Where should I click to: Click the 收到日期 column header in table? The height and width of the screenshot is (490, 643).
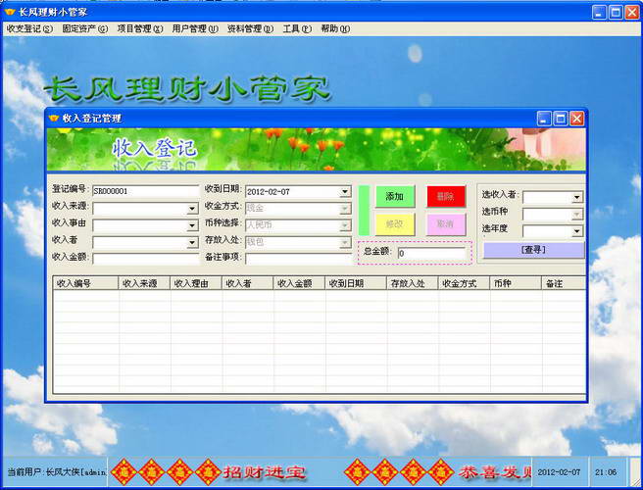345,283
